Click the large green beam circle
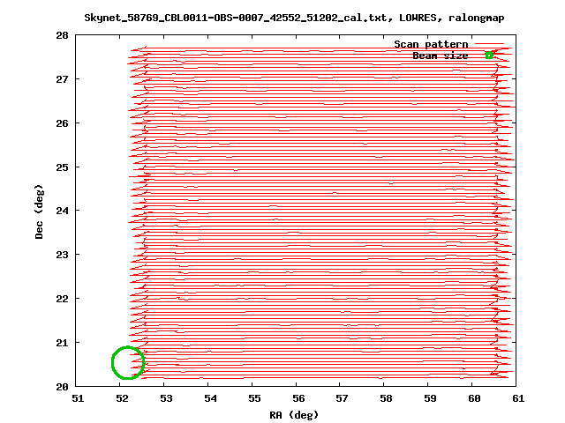565x423 pixels. click(128, 362)
